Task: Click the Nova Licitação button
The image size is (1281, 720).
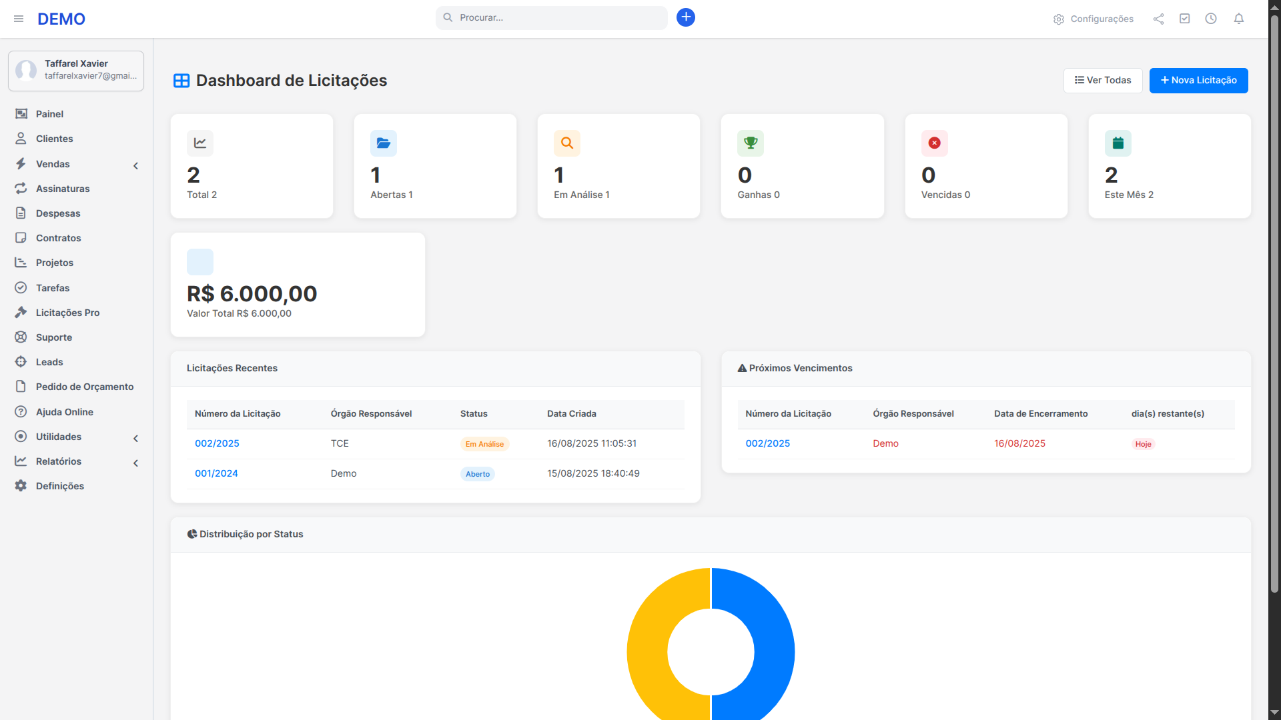Action: click(1198, 80)
